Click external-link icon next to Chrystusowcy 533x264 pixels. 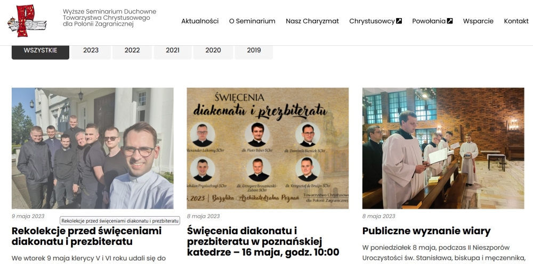399,21
